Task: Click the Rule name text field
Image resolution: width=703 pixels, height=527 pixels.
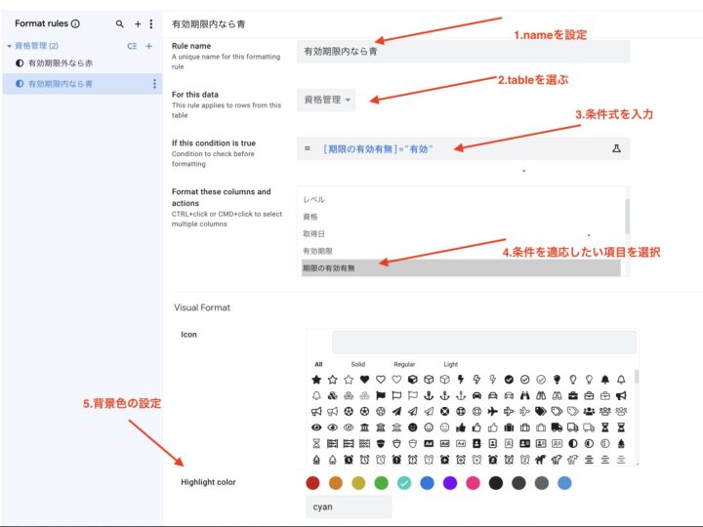Action: (x=463, y=52)
